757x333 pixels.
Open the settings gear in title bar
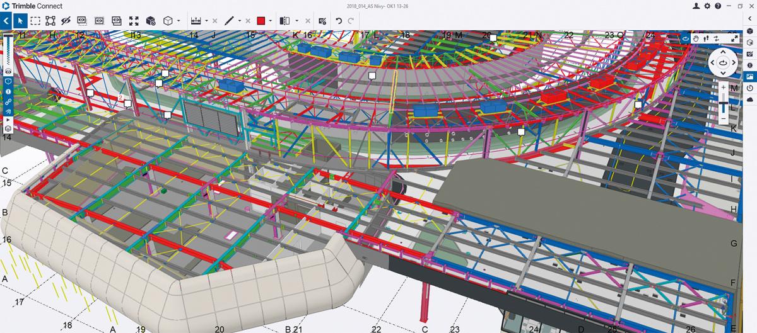point(707,6)
